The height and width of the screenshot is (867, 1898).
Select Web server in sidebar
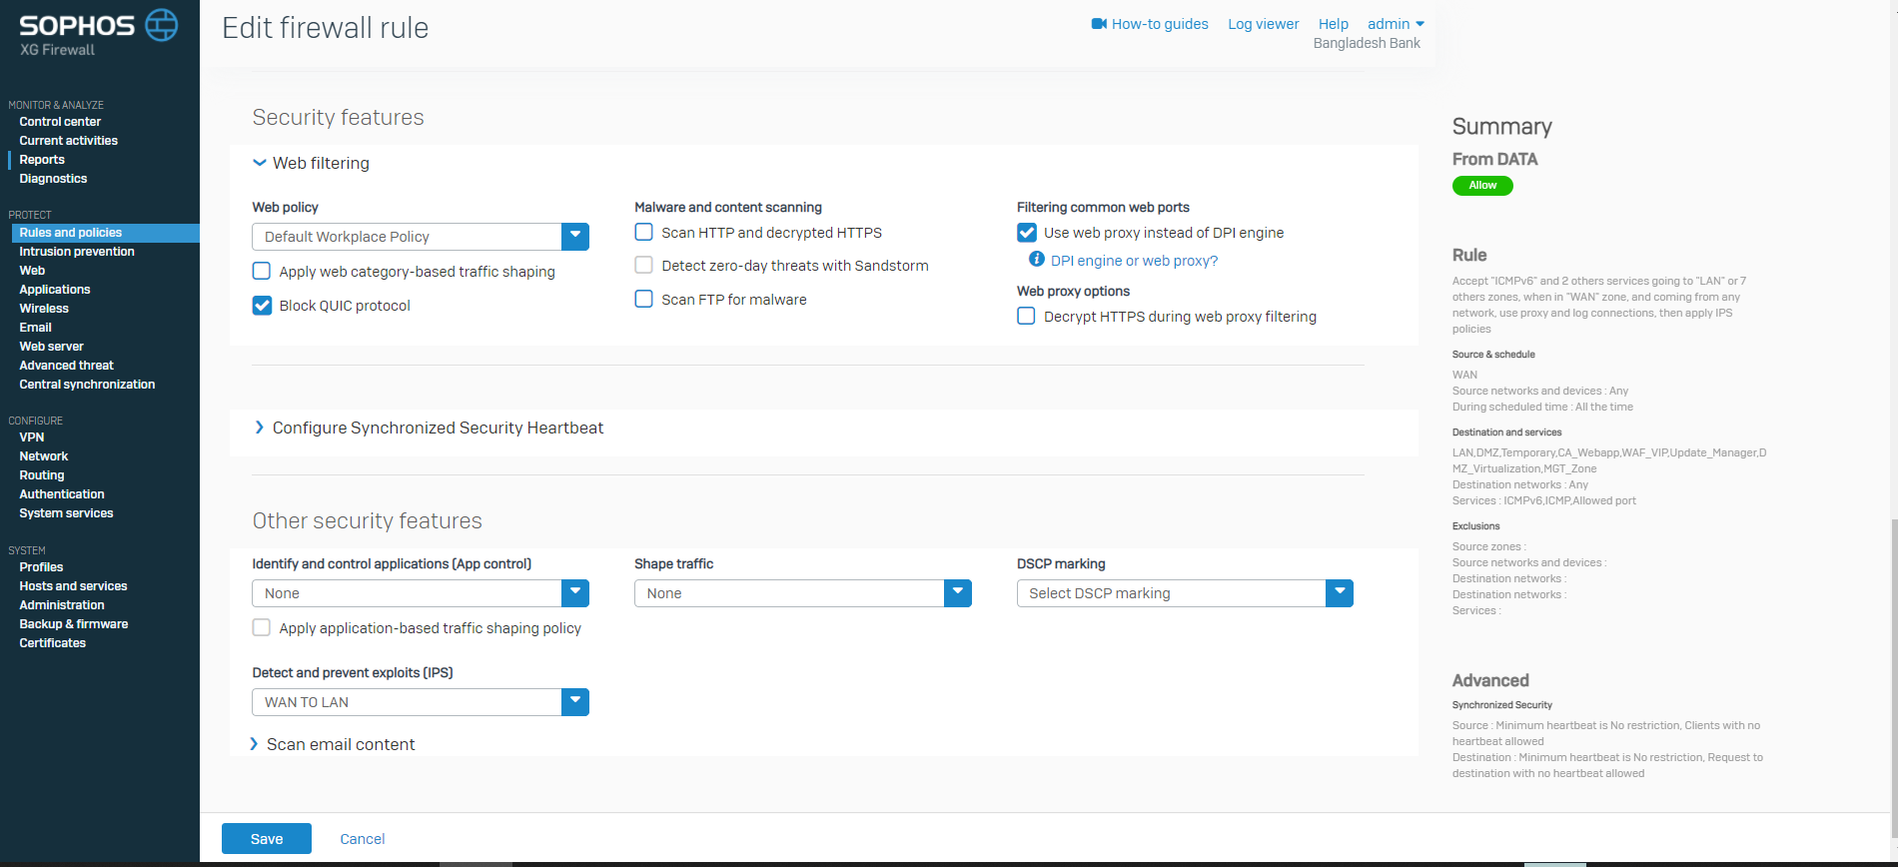51,347
